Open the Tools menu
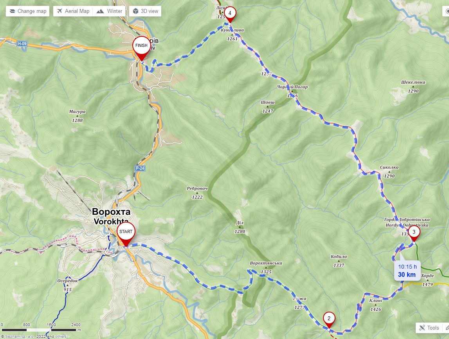This screenshot has height=339, width=449. 429,328
